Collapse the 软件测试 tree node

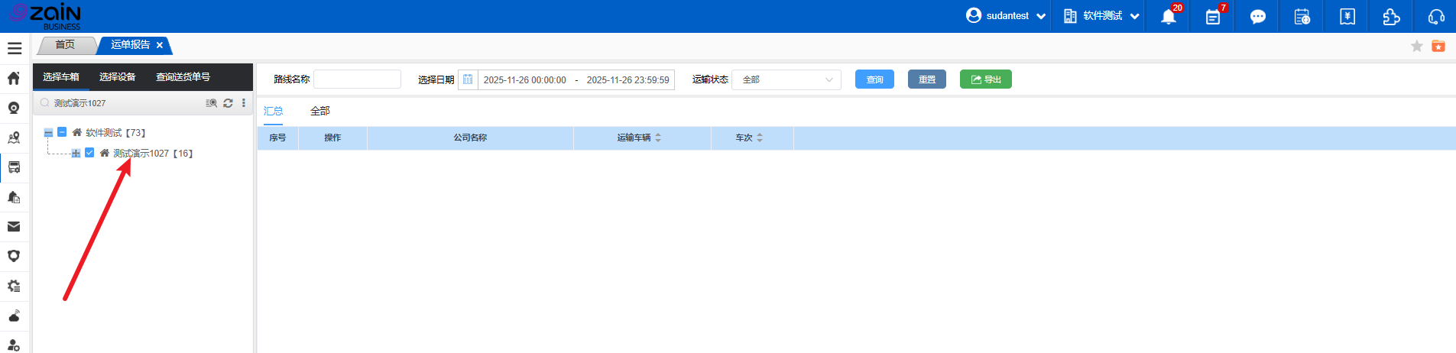(x=48, y=133)
